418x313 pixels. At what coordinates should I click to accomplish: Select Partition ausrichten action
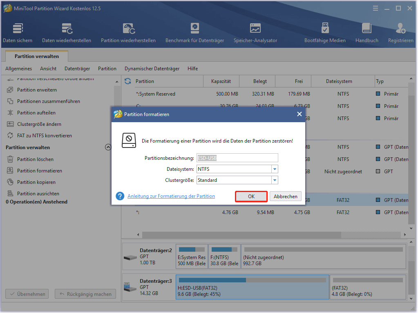[x=38, y=194]
